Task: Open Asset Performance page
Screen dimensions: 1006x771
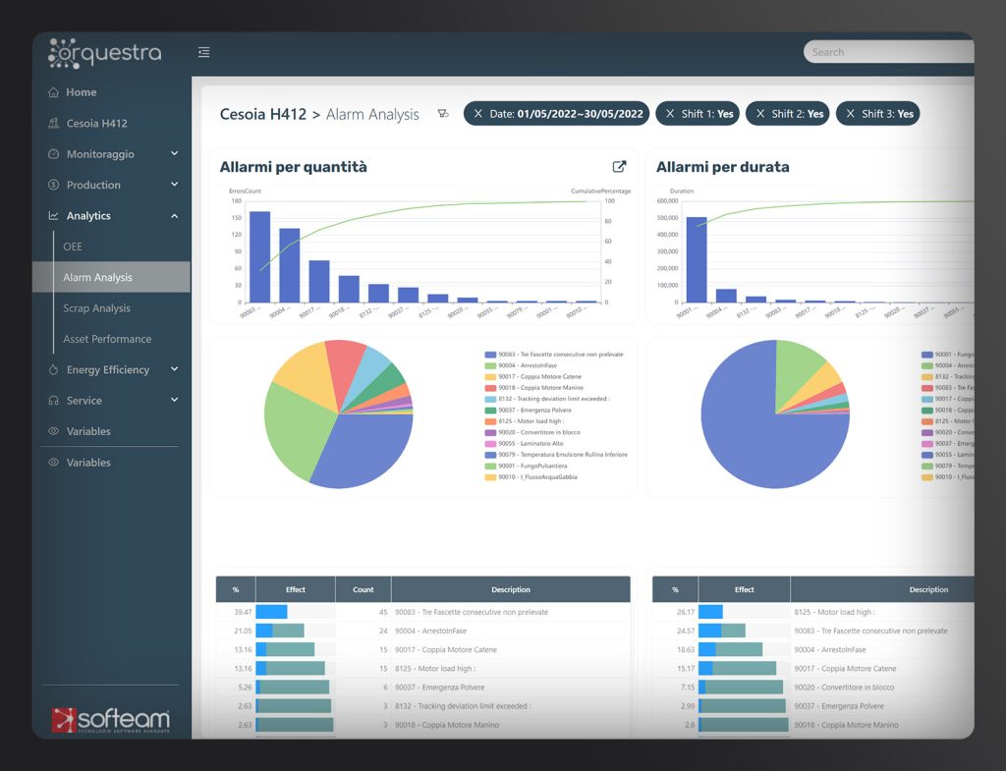Action: tap(107, 339)
